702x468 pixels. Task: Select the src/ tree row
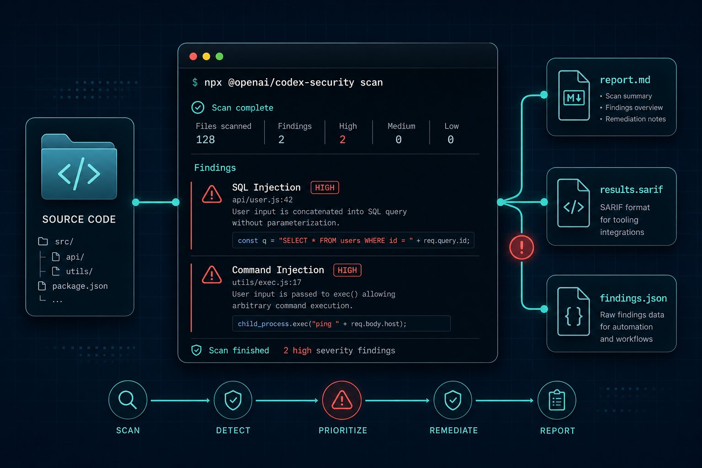56,241
